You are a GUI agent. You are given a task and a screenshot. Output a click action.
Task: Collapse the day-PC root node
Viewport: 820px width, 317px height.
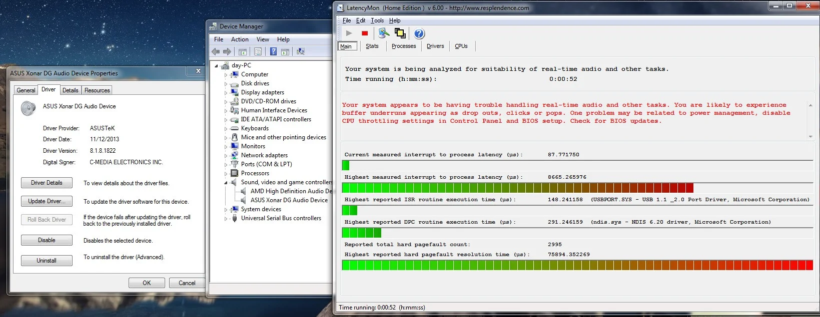pos(216,66)
